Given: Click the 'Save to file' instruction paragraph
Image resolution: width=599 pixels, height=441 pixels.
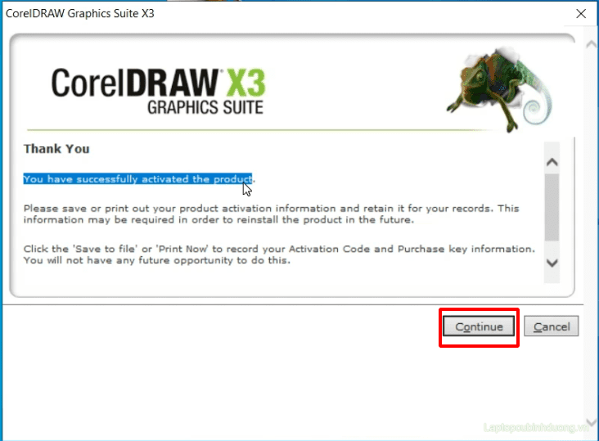Looking at the screenshot, I should point(279,254).
